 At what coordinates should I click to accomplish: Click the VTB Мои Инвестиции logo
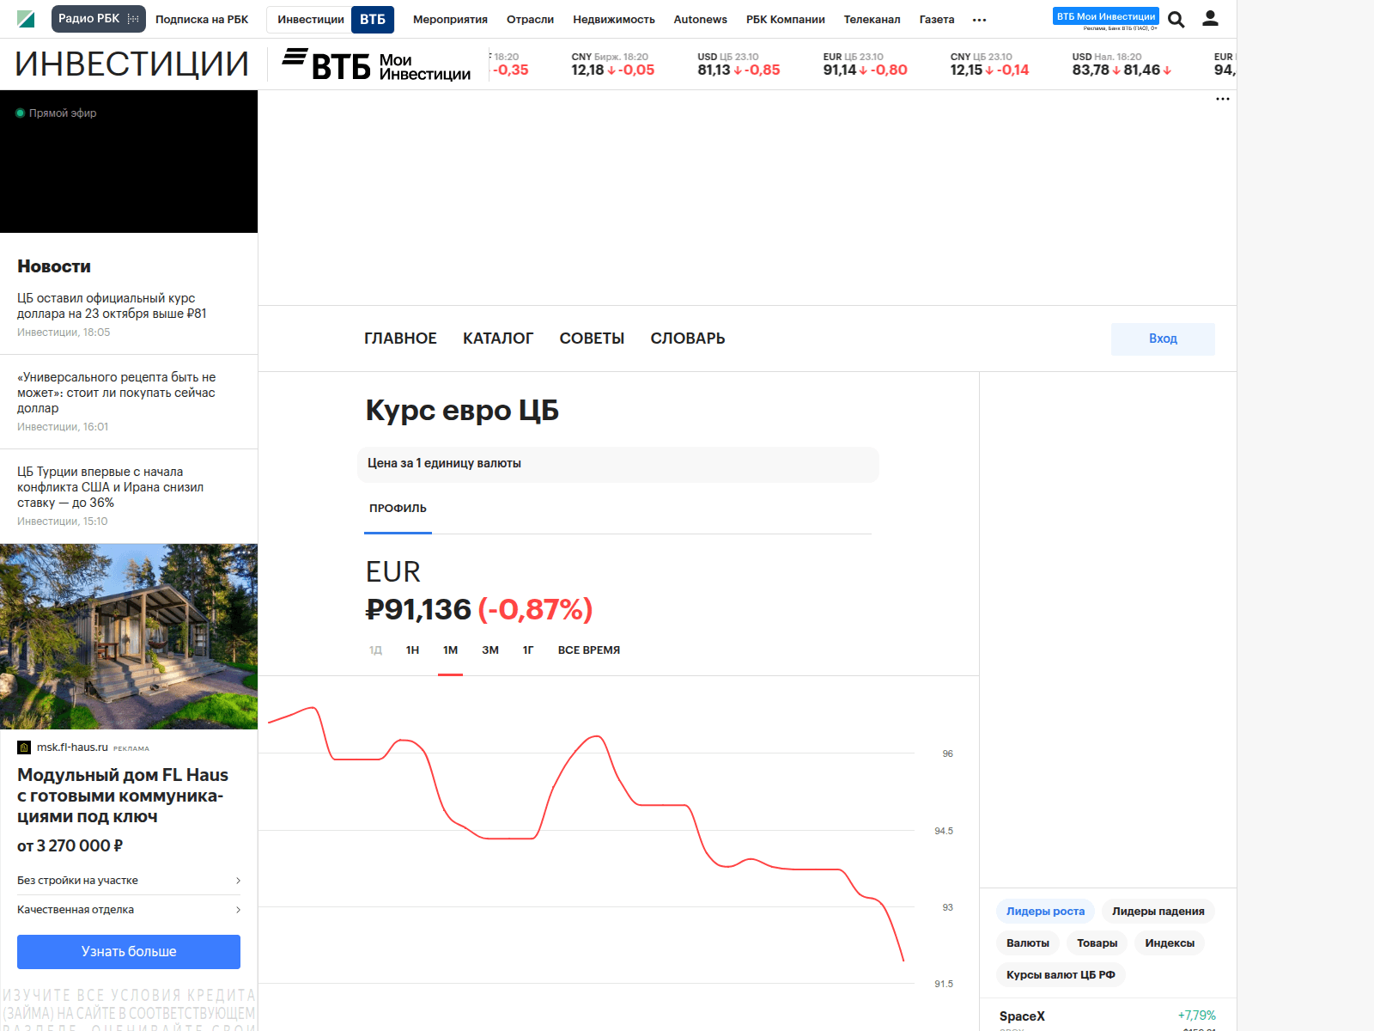pyautogui.click(x=376, y=64)
